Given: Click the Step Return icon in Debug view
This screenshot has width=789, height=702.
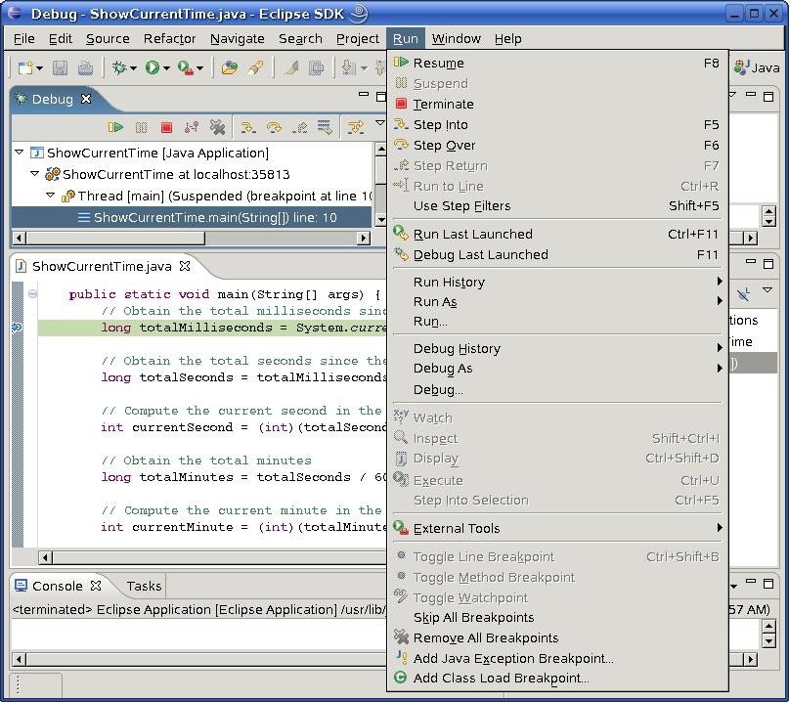Looking at the screenshot, I should [x=299, y=127].
